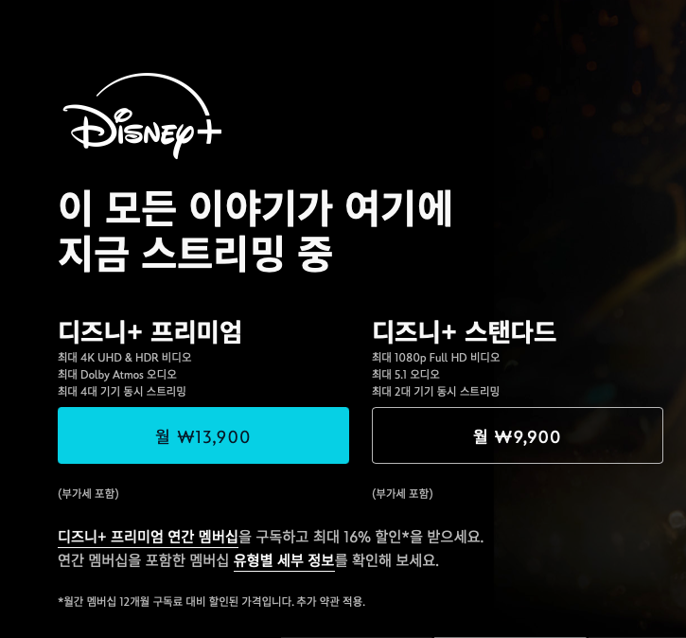Click the 이 모든 이야기가 여기에 headline
This screenshot has height=638, width=686.
coord(255,208)
